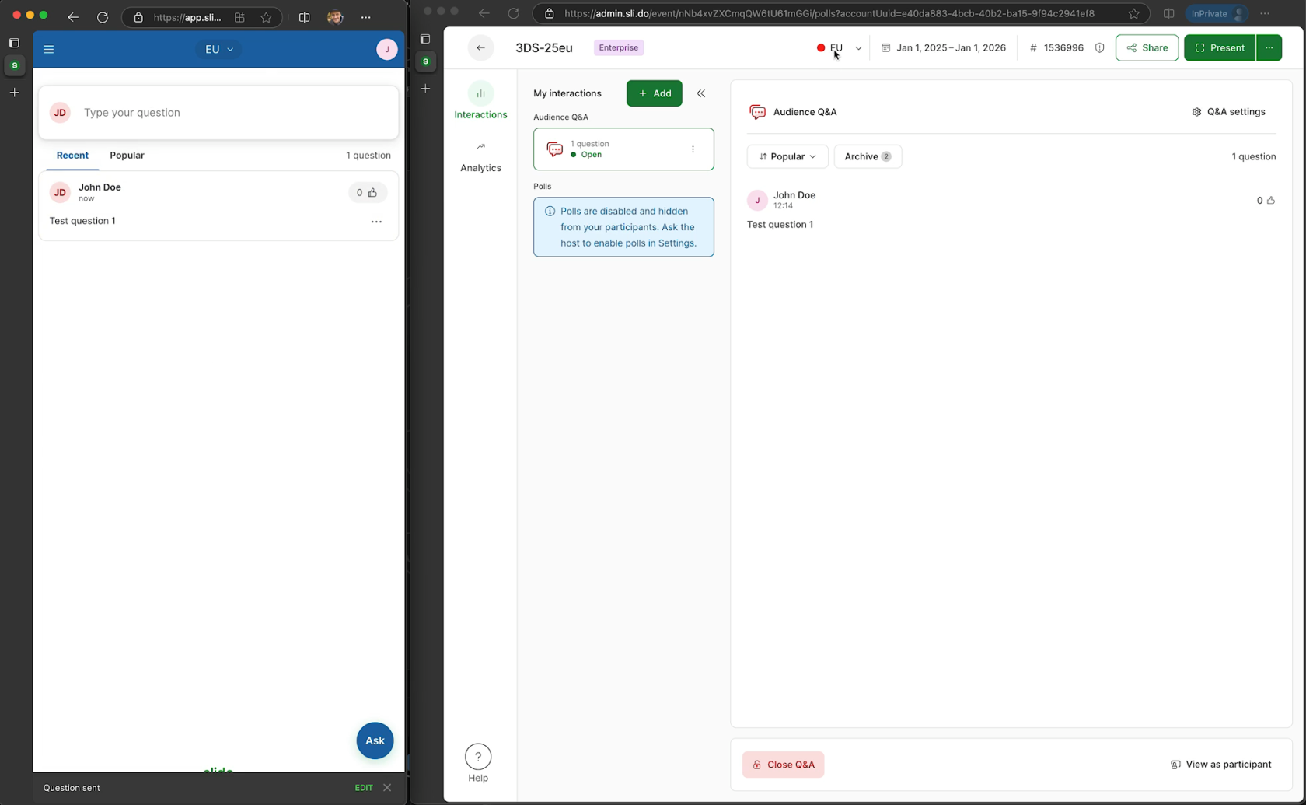This screenshot has width=1306, height=805.
Task: Click the Present button
Action: click(x=1219, y=47)
